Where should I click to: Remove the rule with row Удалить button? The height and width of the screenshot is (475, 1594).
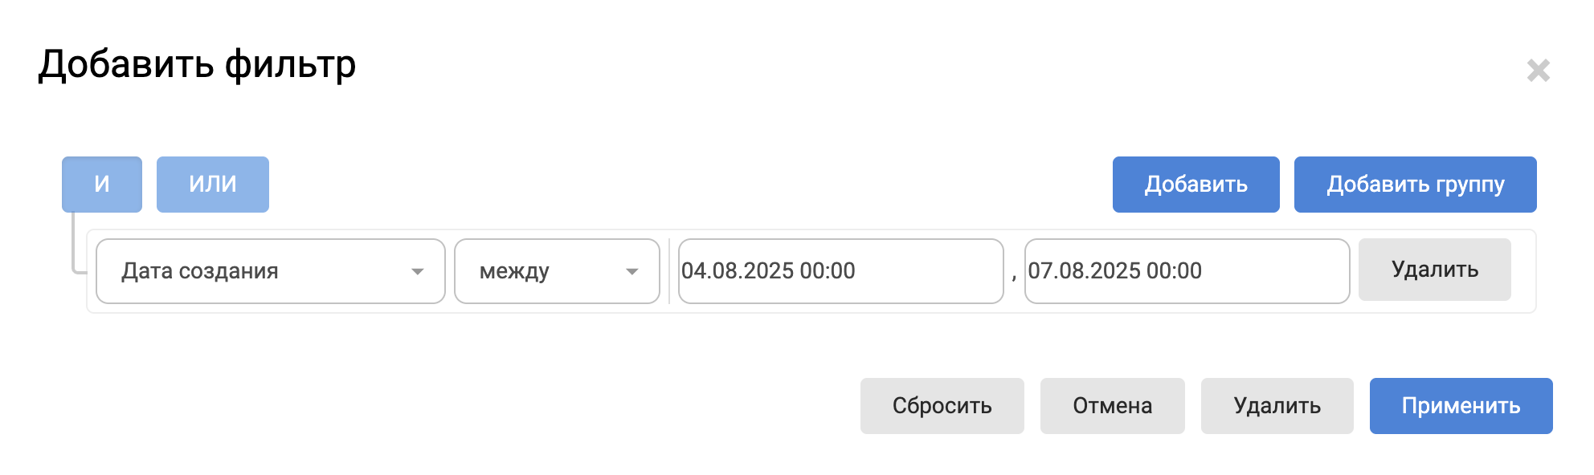(1434, 270)
